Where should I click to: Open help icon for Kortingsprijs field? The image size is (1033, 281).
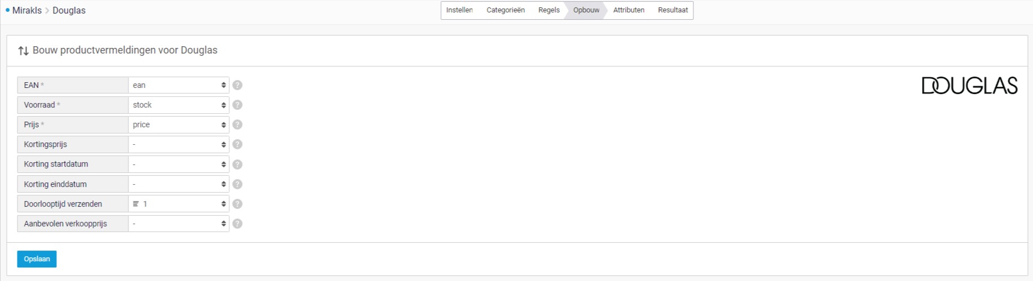pyautogui.click(x=238, y=144)
